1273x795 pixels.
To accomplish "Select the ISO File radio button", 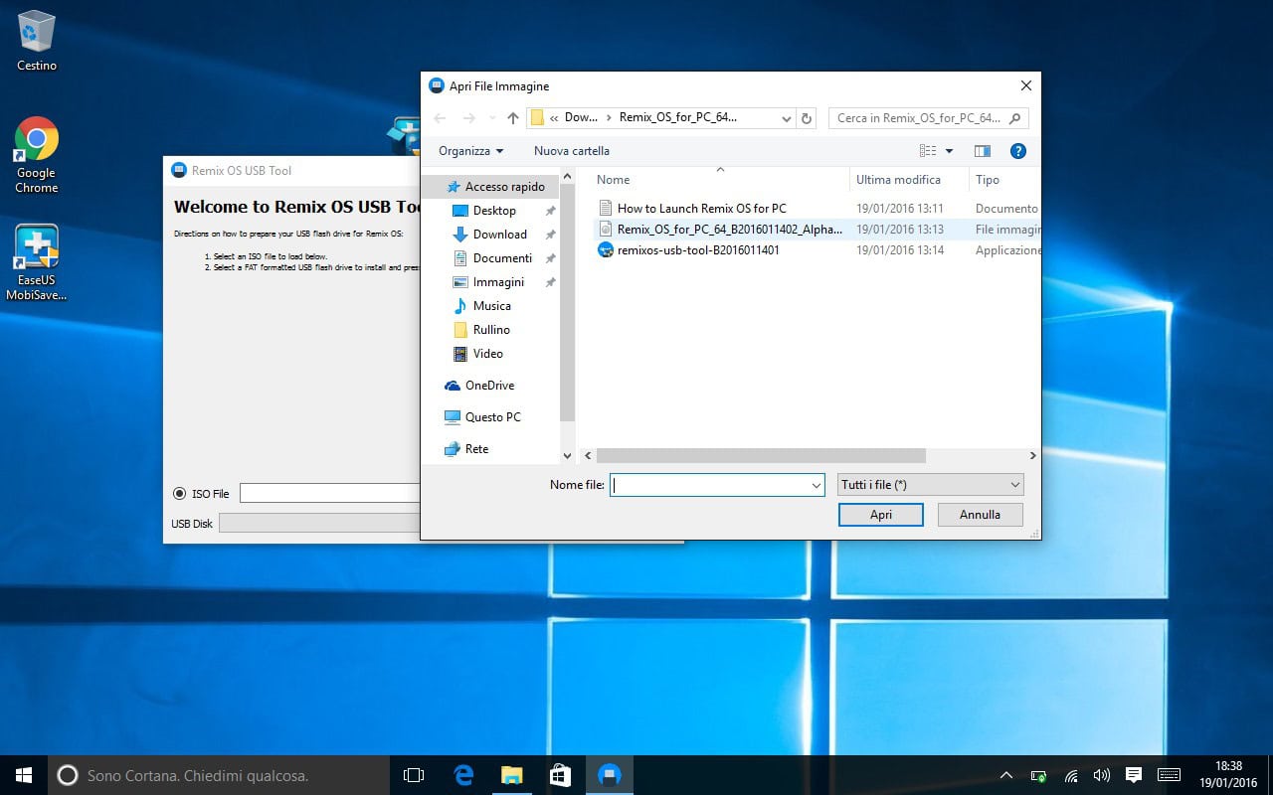I will [179, 493].
